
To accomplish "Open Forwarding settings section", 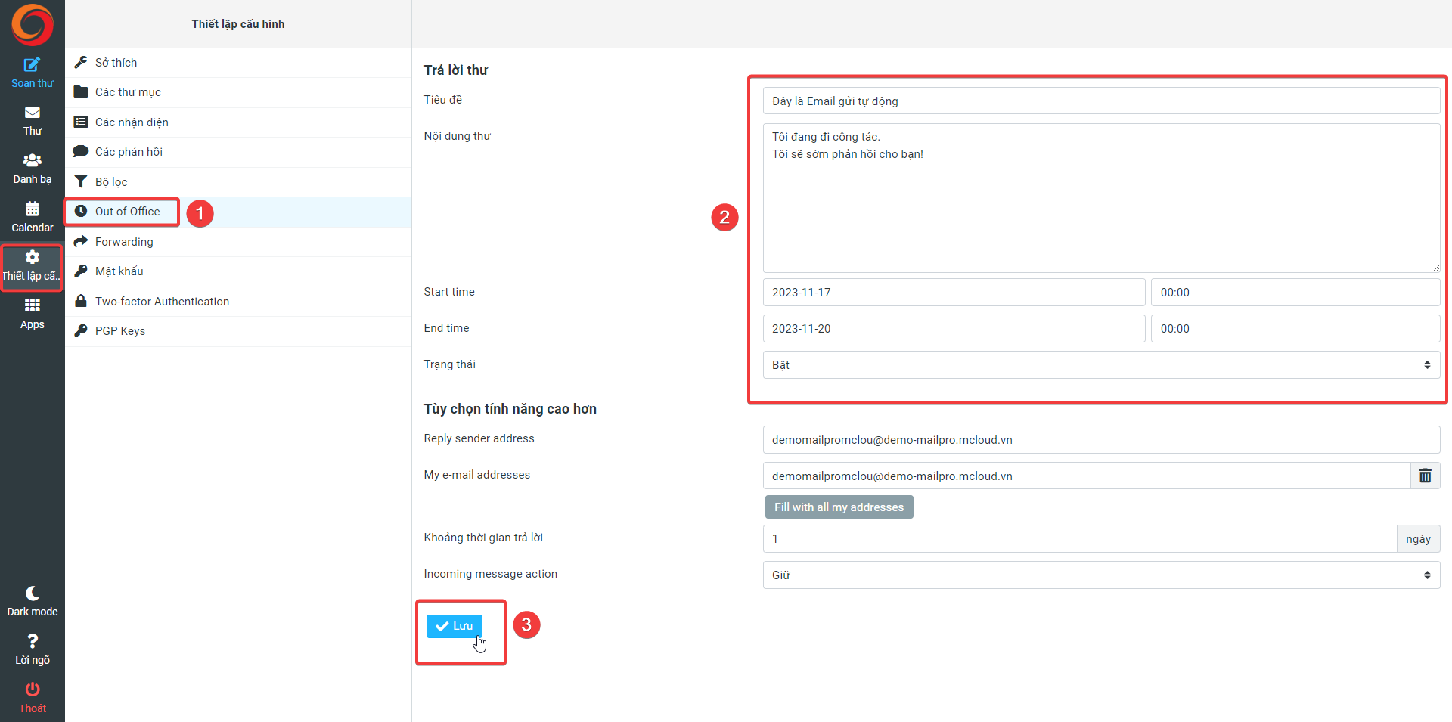I will [238, 242].
